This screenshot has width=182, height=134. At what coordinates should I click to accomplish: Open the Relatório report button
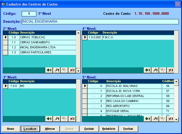[x=109, y=129]
